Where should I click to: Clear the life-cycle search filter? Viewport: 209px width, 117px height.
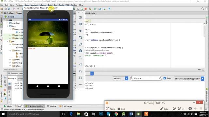[x=160, y=78]
